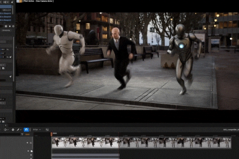Click the Streaming category button
The width and height of the screenshot is (239, 159).
[6, 30]
